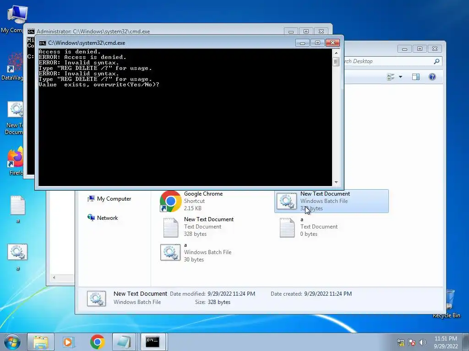Minimize the Explorer Desktop window
The image size is (469, 351).
pos(404,48)
